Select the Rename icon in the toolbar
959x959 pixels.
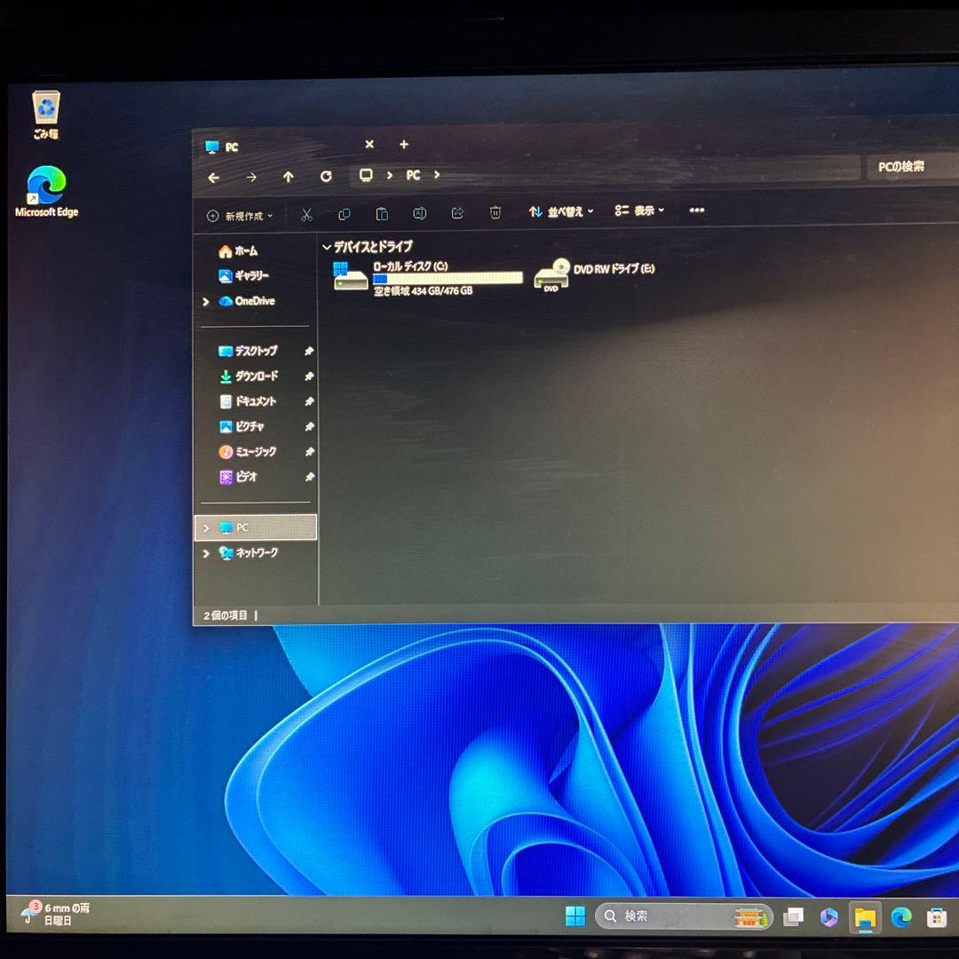pos(419,213)
